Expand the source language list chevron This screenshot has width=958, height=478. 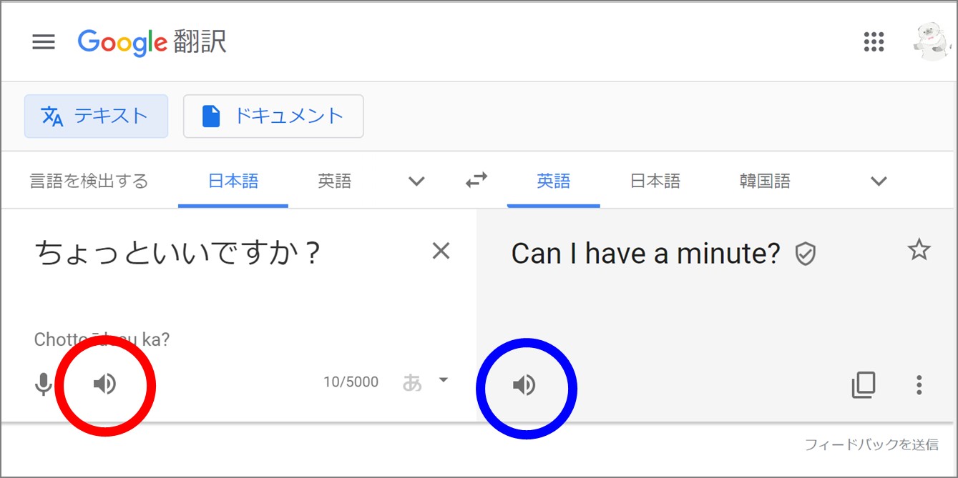click(x=416, y=181)
